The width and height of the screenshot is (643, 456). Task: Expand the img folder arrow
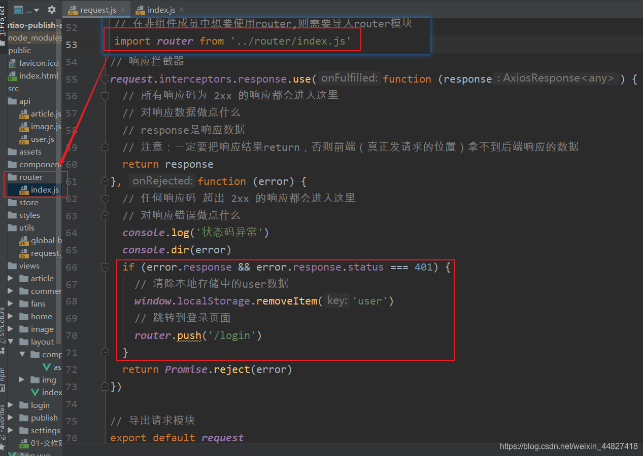point(22,379)
